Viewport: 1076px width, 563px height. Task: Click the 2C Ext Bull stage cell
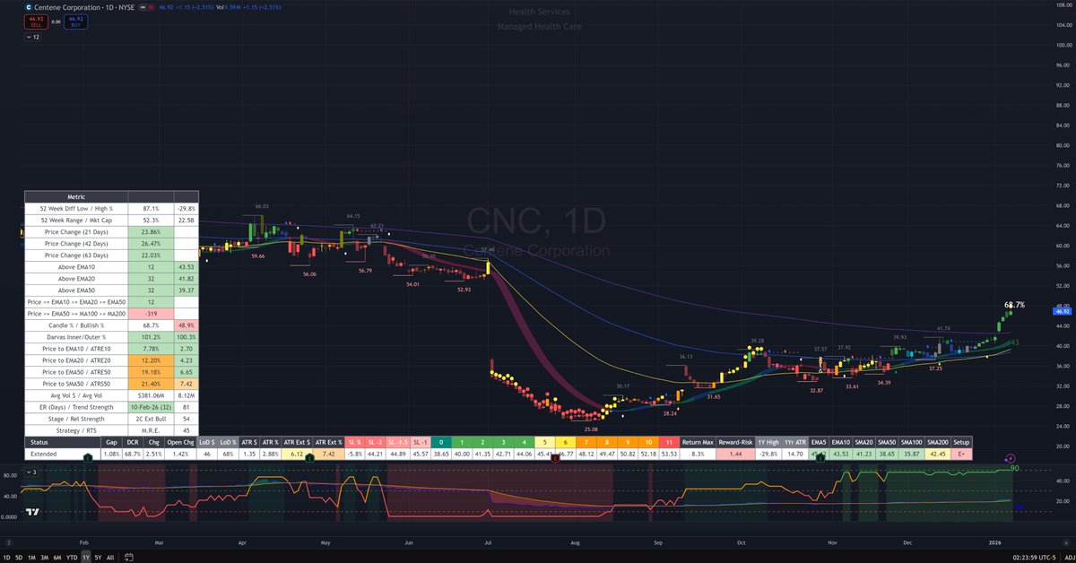(x=151, y=417)
